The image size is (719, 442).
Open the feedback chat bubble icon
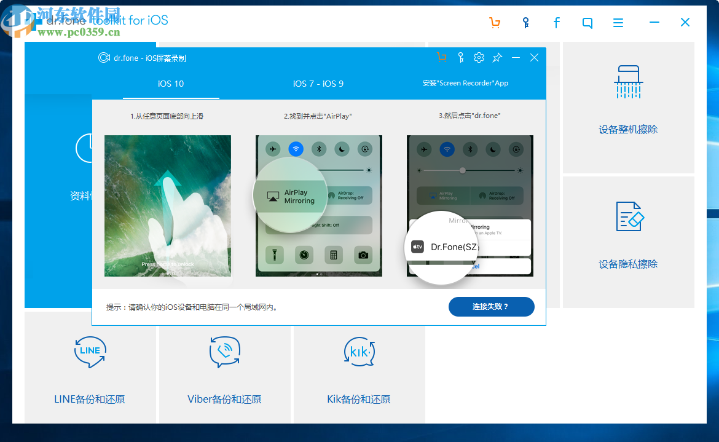click(x=587, y=22)
